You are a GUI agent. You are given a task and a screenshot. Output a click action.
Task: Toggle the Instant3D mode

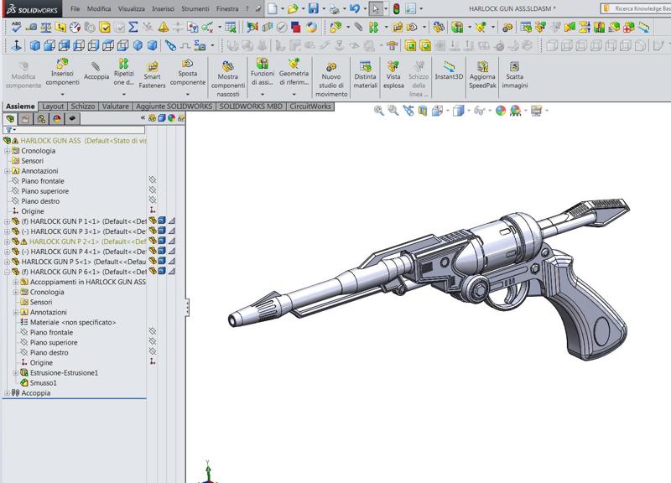click(449, 69)
